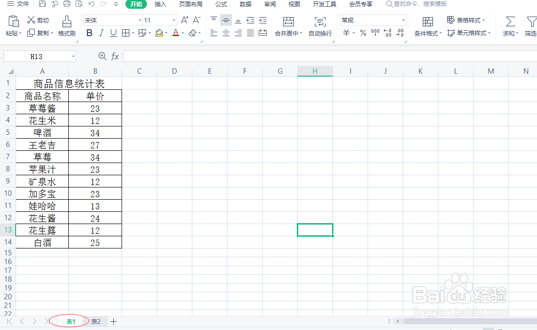Click the currency ¥ format icon
The width and height of the screenshot is (537, 330).
[x=347, y=33]
